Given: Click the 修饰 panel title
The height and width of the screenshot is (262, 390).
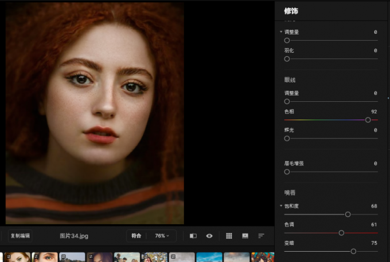Looking at the screenshot, I should [x=291, y=11].
